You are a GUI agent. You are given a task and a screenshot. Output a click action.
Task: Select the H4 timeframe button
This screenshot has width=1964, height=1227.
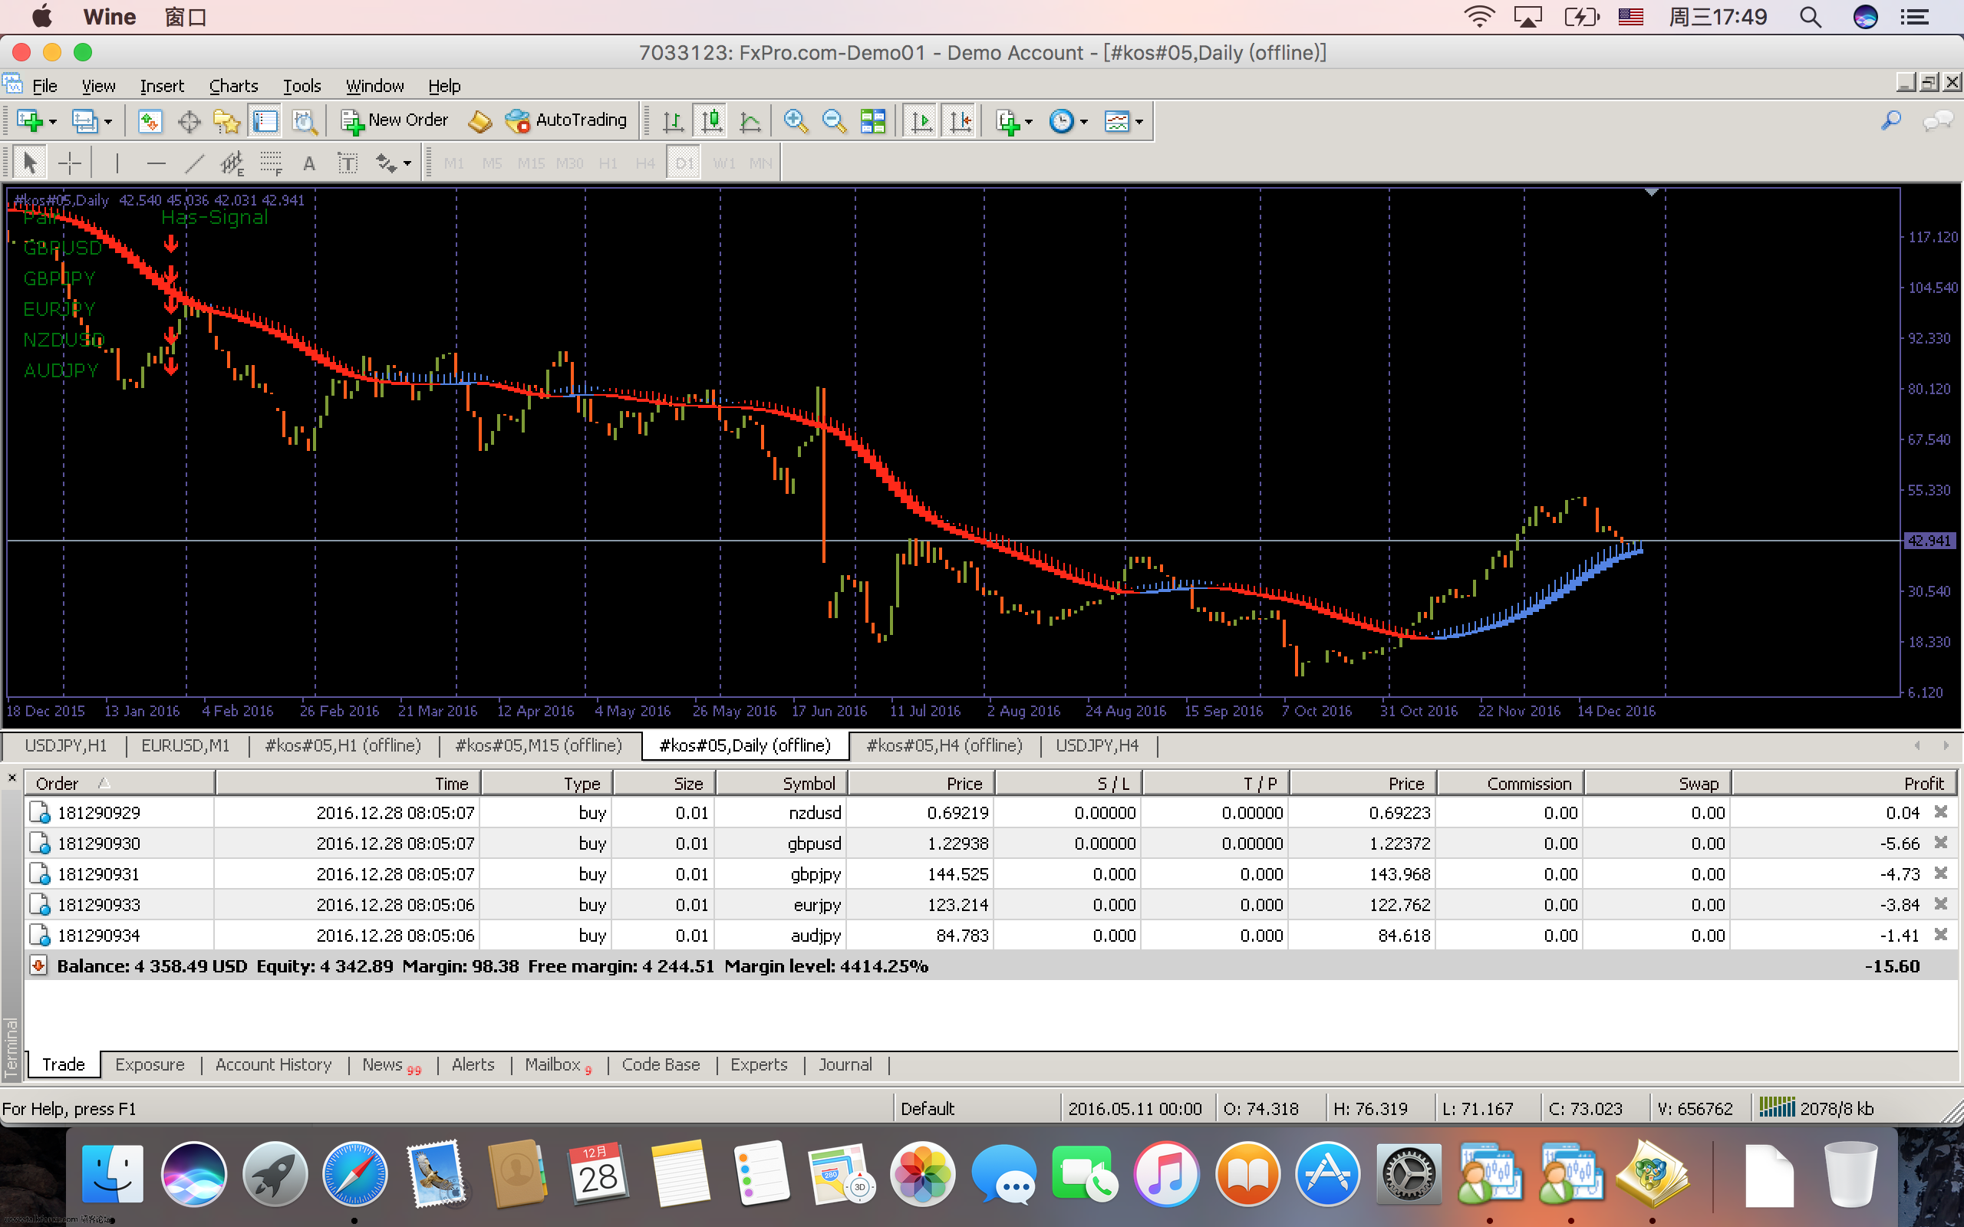click(645, 163)
